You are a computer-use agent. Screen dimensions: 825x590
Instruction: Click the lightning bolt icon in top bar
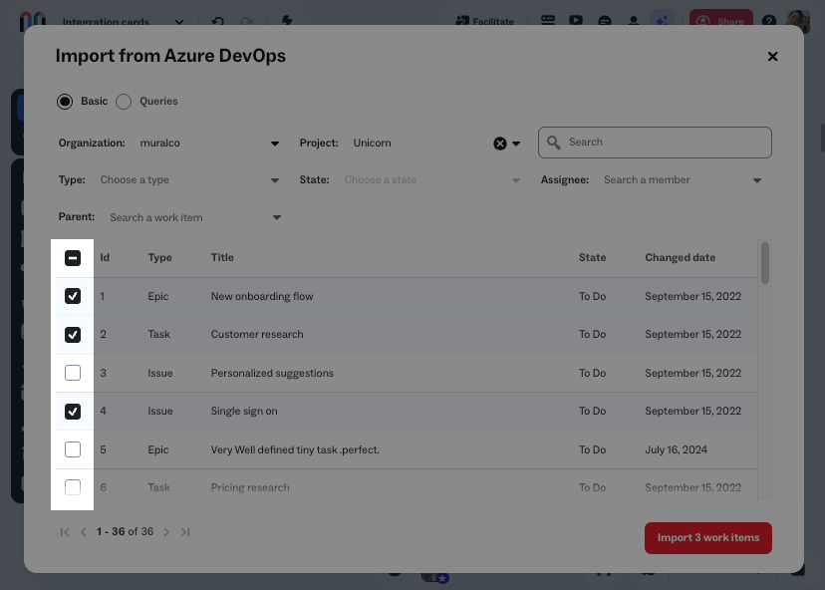tap(287, 21)
